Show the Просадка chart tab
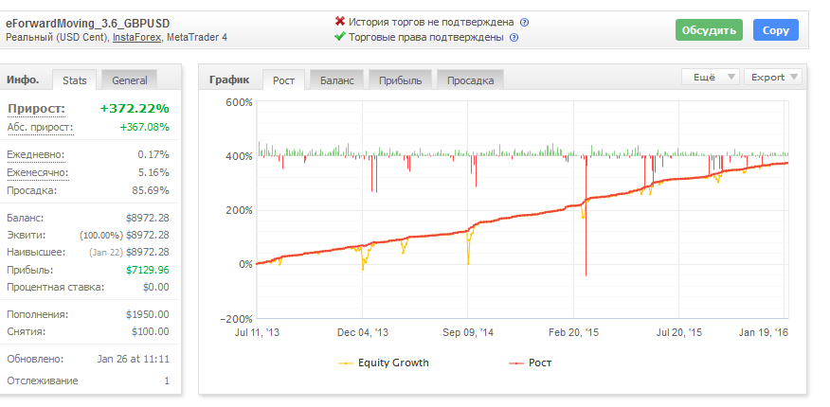This screenshot has width=830, height=407. [471, 80]
